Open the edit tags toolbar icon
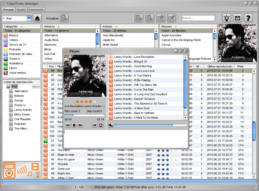Image resolution: width=259 pixels, height=191 pixels. [x=171, y=18]
